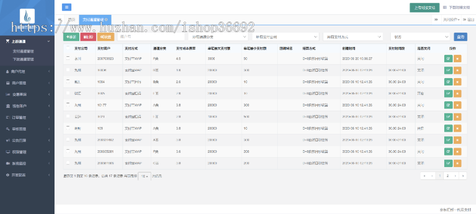Expand the 开发配置 sidebar menu

[x=27, y=175]
